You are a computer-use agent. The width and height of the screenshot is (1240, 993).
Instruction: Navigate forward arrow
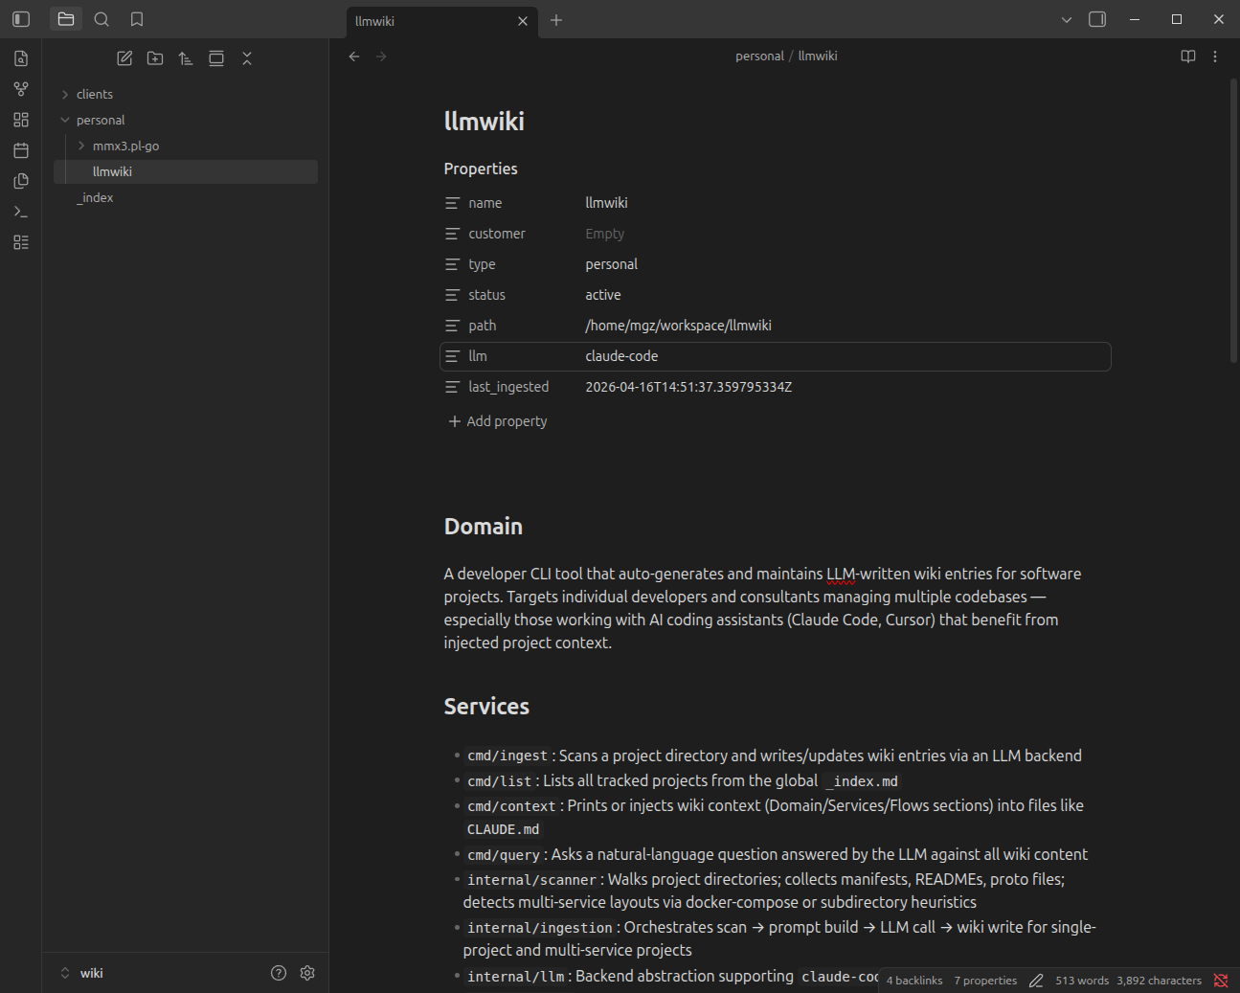pyautogui.click(x=381, y=56)
